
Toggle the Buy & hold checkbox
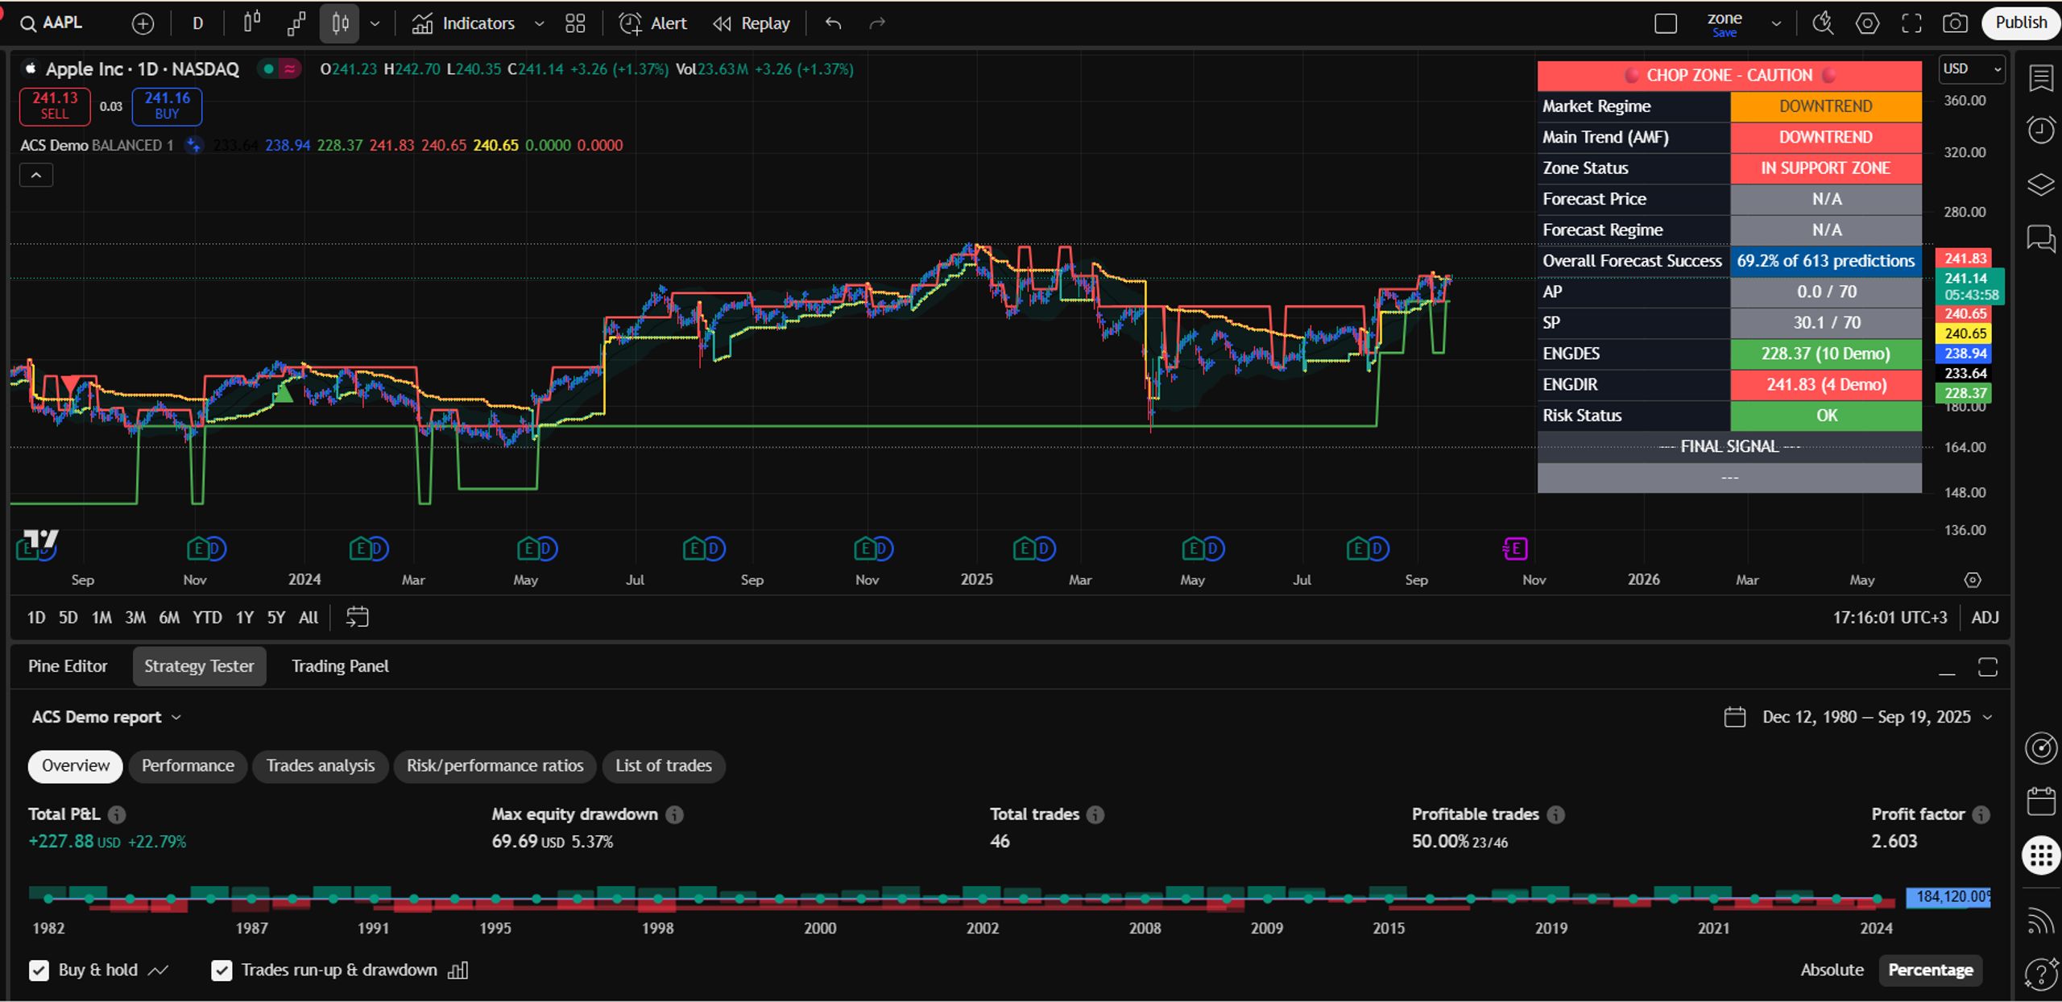pos(39,971)
